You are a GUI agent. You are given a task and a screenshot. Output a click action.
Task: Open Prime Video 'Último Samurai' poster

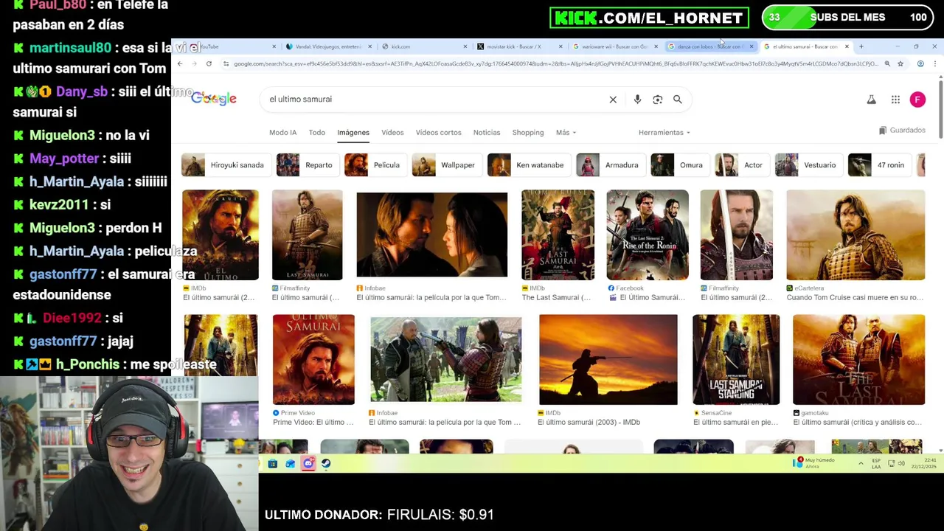[313, 359]
